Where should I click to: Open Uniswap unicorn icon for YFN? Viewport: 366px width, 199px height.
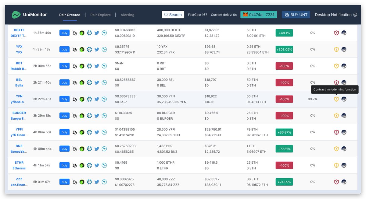(75, 99)
